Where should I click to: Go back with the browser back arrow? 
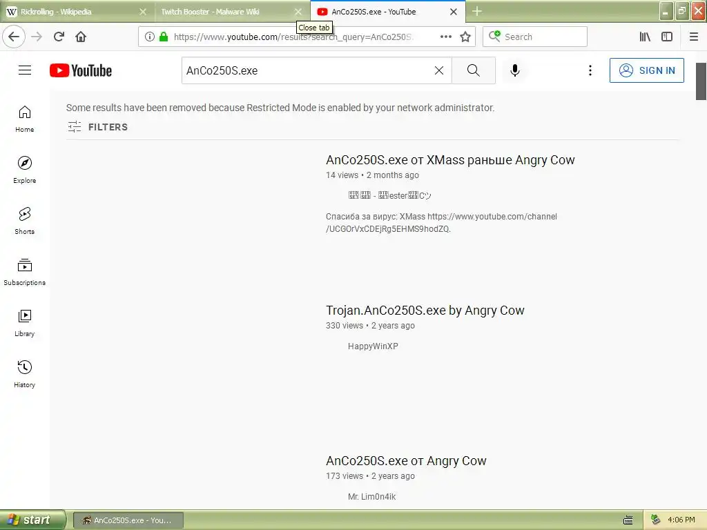tap(14, 37)
